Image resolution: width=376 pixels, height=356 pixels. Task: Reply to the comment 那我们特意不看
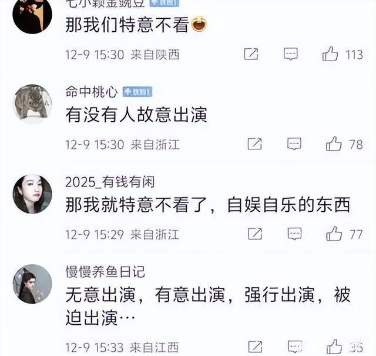point(291,54)
